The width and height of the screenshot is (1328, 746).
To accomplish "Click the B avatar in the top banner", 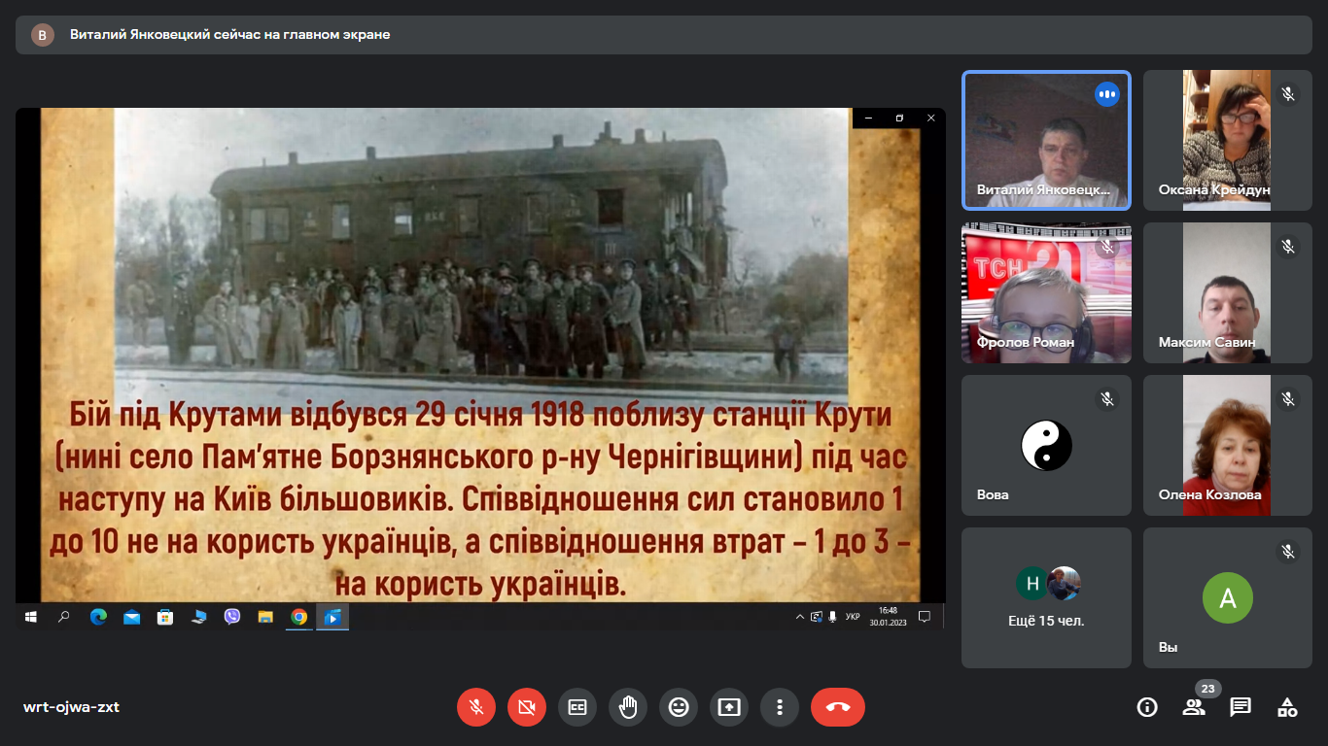I will pos(43,35).
